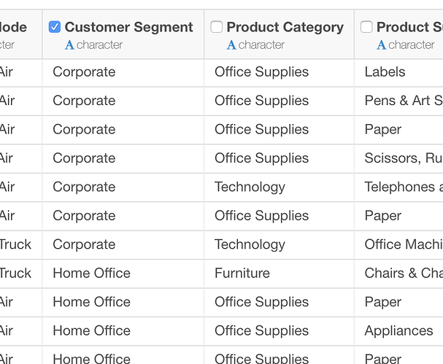Viewport: 443px width, 364px height.
Task: Select the Furniture category cell
Action: (x=279, y=274)
